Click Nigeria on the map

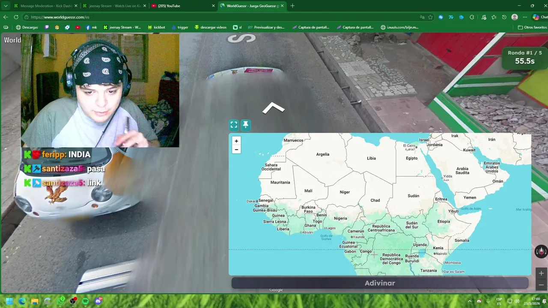point(340,218)
